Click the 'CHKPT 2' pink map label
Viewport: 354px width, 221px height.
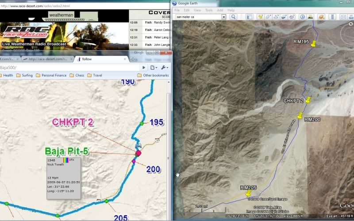point(73,122)
